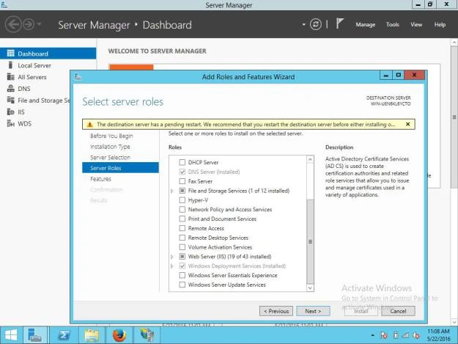Click the All Servers icon

click(x=11, y=76)
